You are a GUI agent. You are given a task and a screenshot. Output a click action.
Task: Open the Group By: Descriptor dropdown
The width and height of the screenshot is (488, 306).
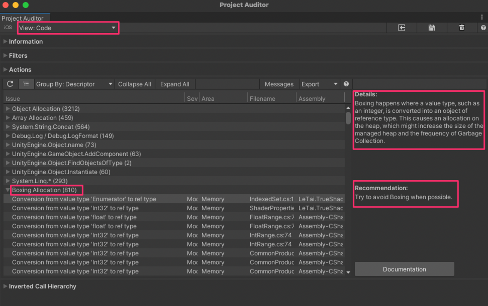(x=74, y=84)
